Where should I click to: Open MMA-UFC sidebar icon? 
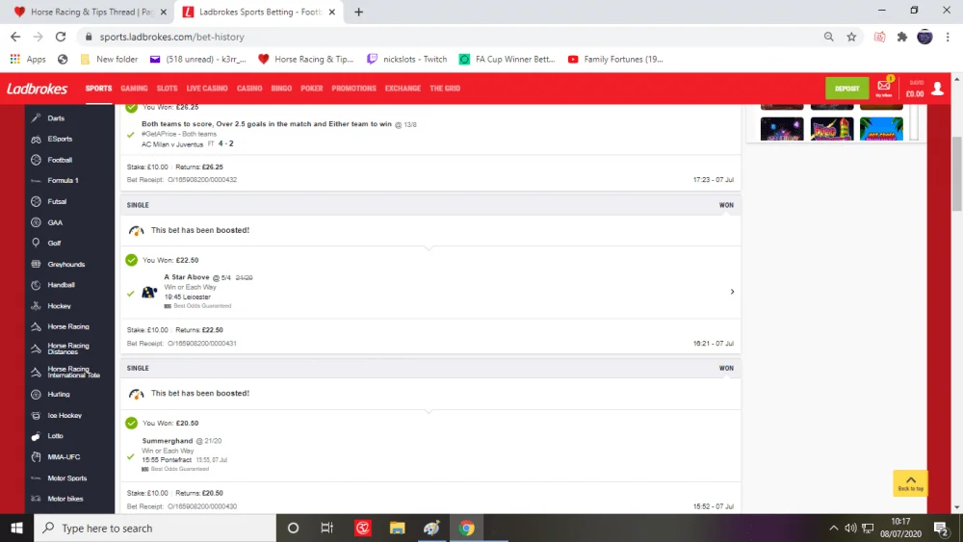[x=36, y=456]
